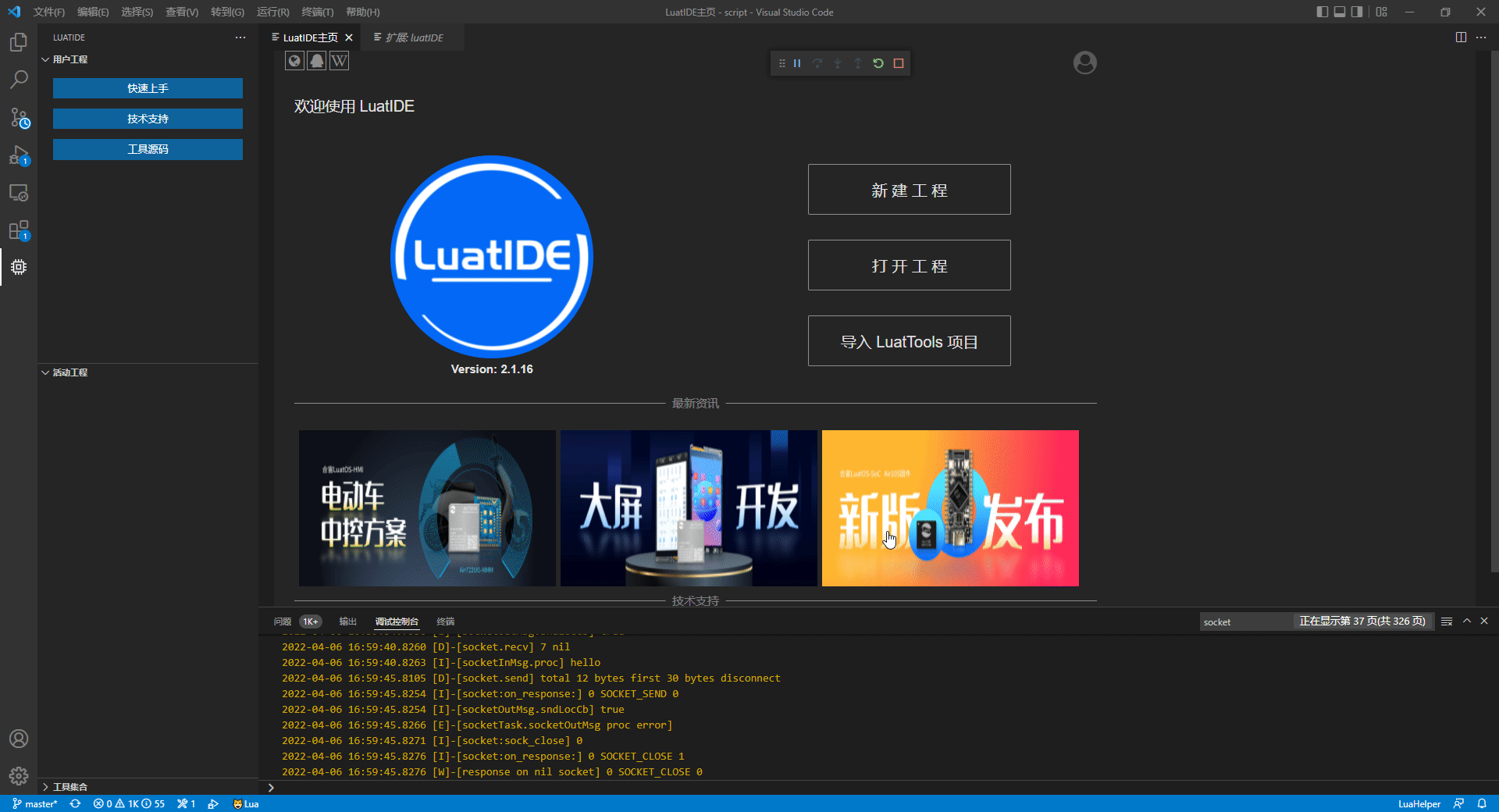Click the master* branch in status bar
This screenshot has width=1499, height=812.
pos(35,803)
